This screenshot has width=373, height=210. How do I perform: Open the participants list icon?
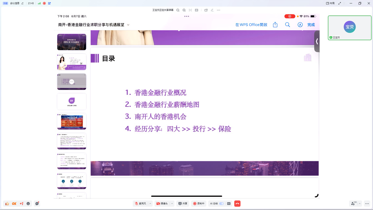tap(353, 203)
